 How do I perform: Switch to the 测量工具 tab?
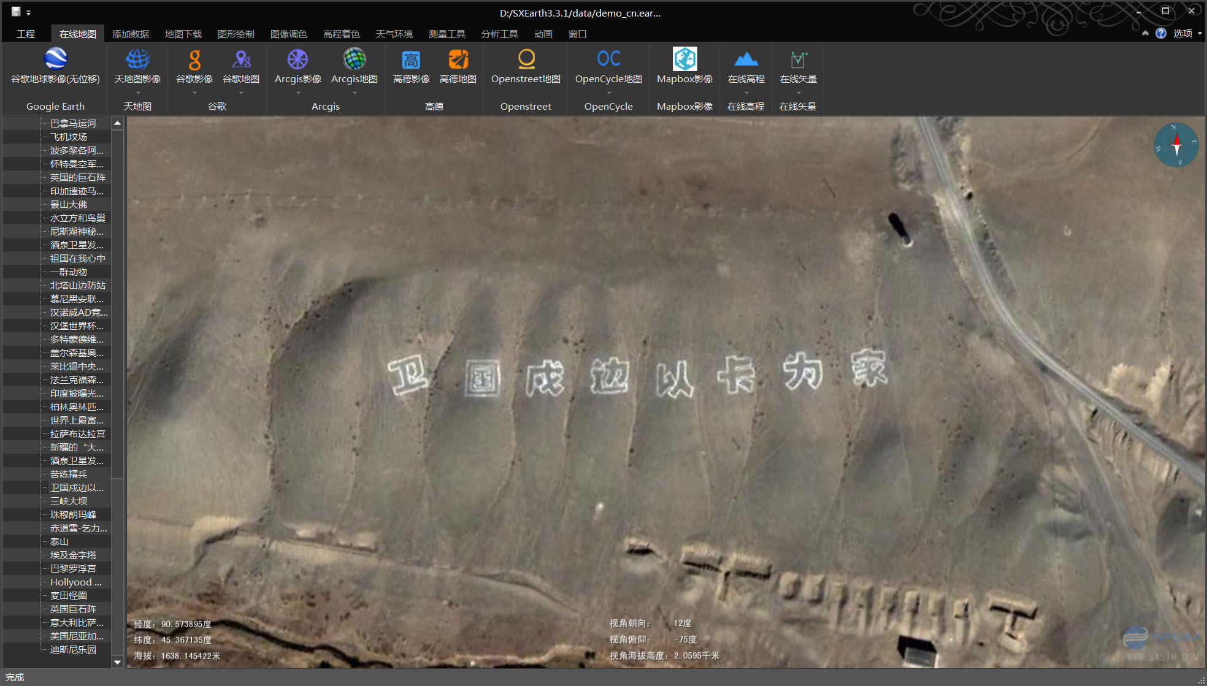pos(447,34)
